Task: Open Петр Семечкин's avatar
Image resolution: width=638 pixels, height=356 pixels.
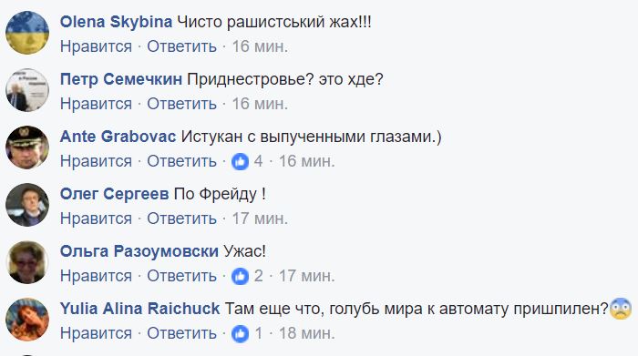Action: [x=27, y=90]
